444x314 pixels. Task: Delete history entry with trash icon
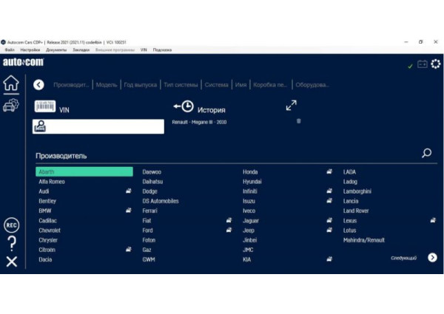[298, 121]
